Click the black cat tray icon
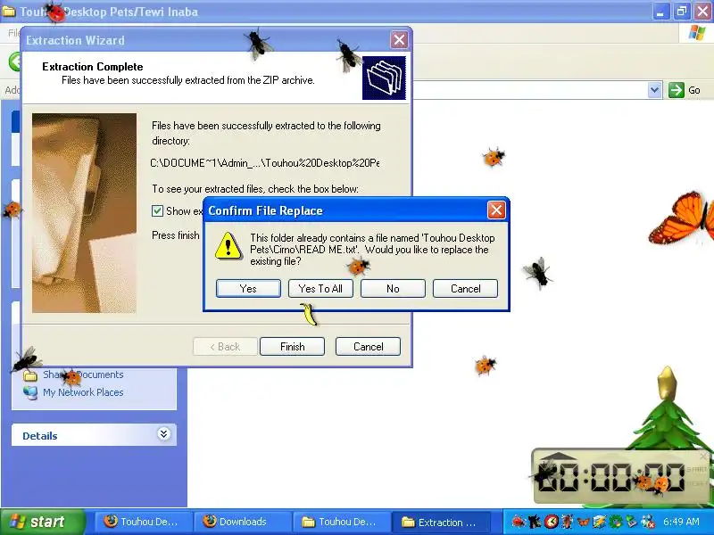Image resolution: width=714 pixels, height=535 pixels. pos(535,522)
